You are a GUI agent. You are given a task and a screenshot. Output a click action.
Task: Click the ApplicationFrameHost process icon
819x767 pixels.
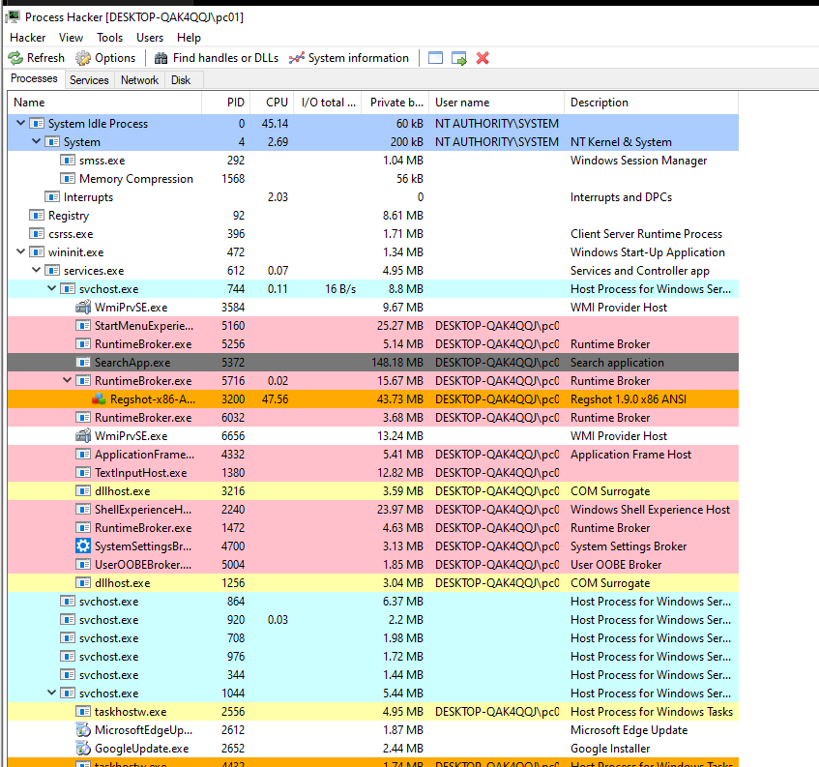pos(83,454)
